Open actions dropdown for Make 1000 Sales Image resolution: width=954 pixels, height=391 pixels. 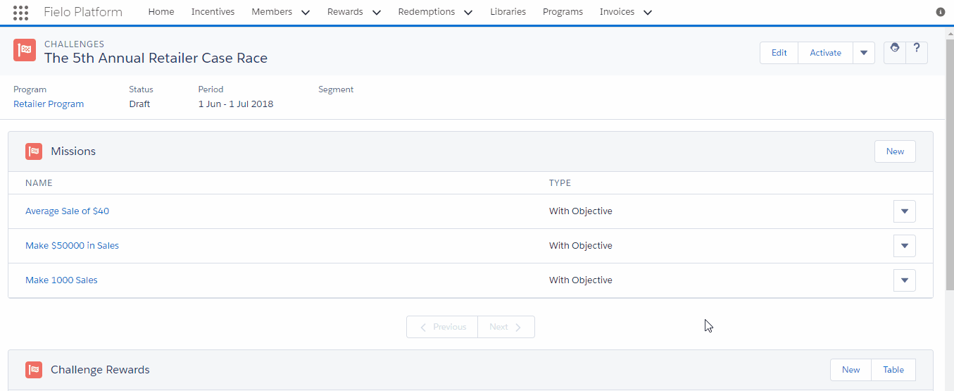point(904,280)
